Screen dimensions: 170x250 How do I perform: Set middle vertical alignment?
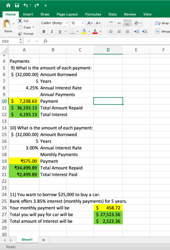(119, 23)
